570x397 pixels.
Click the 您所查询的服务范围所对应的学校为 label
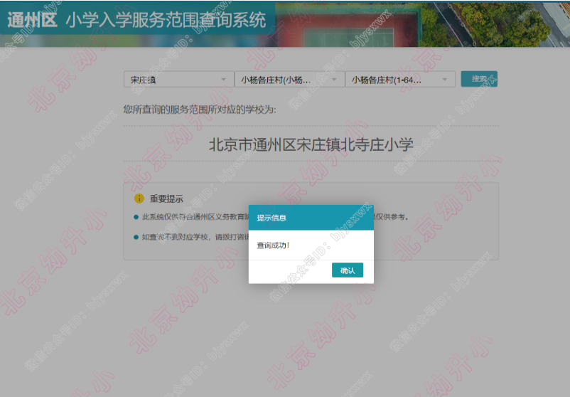(200, 109)
